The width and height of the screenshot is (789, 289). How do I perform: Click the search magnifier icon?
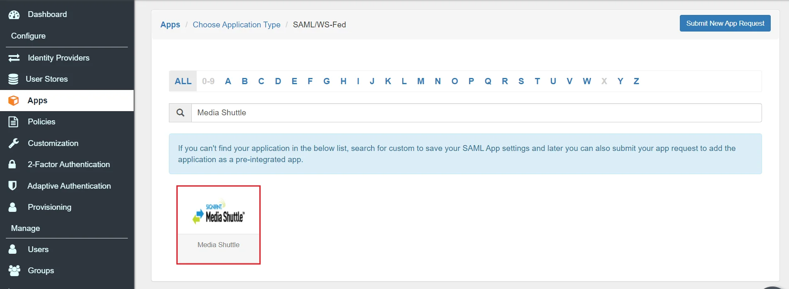point(180,113)
